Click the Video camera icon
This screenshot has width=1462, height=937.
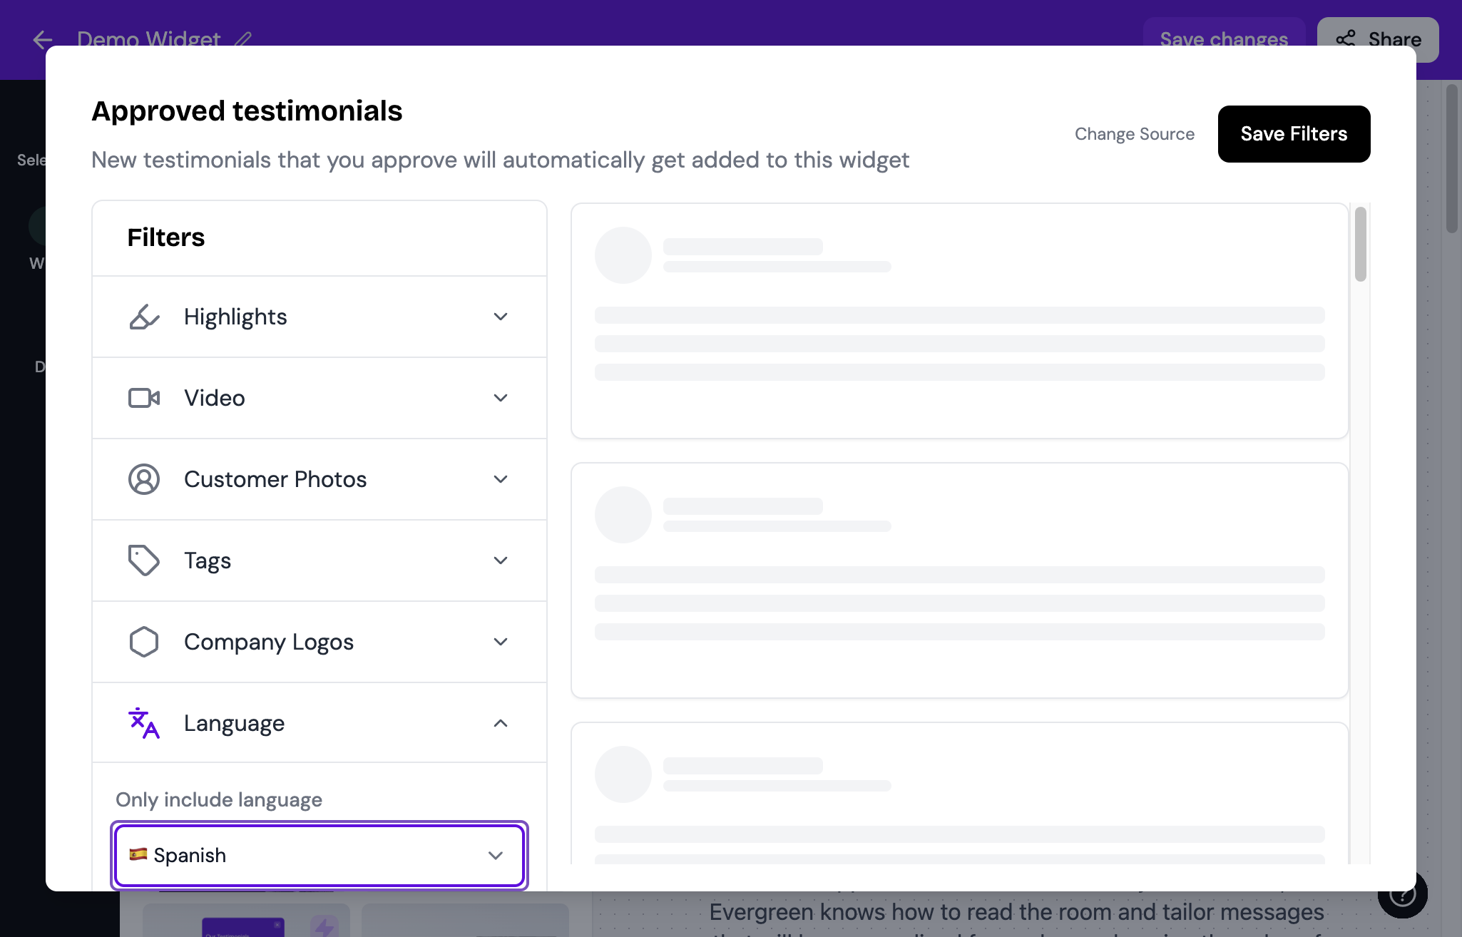144,398
